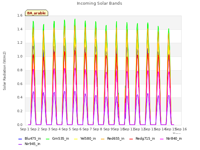Click the purple Nir945_in legend swatch
This screenshot has height=150, width=200.
(20, 144)
